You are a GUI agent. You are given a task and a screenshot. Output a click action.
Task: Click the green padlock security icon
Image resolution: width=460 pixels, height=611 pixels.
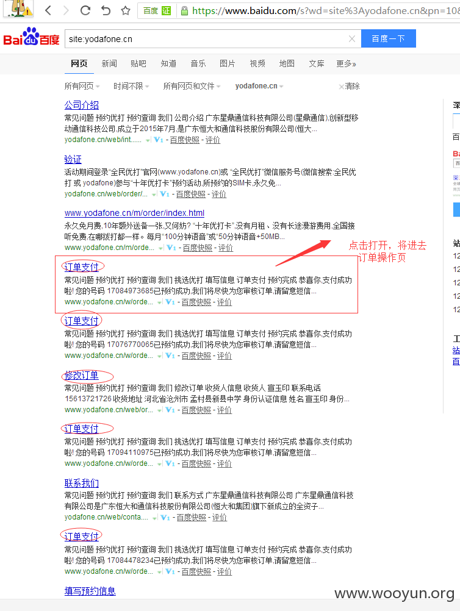tap(184, 10)
